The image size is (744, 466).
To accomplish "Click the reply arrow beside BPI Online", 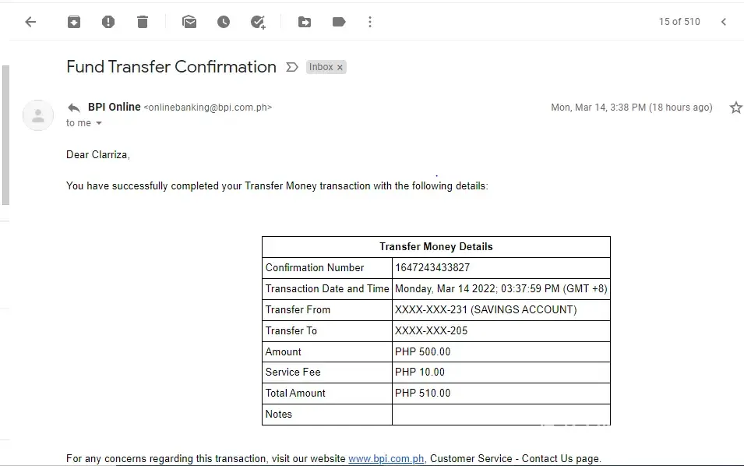I will 74,108.
